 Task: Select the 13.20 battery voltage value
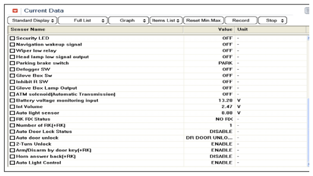225,101
